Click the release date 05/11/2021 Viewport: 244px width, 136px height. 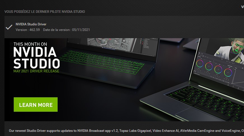[81, 30]
